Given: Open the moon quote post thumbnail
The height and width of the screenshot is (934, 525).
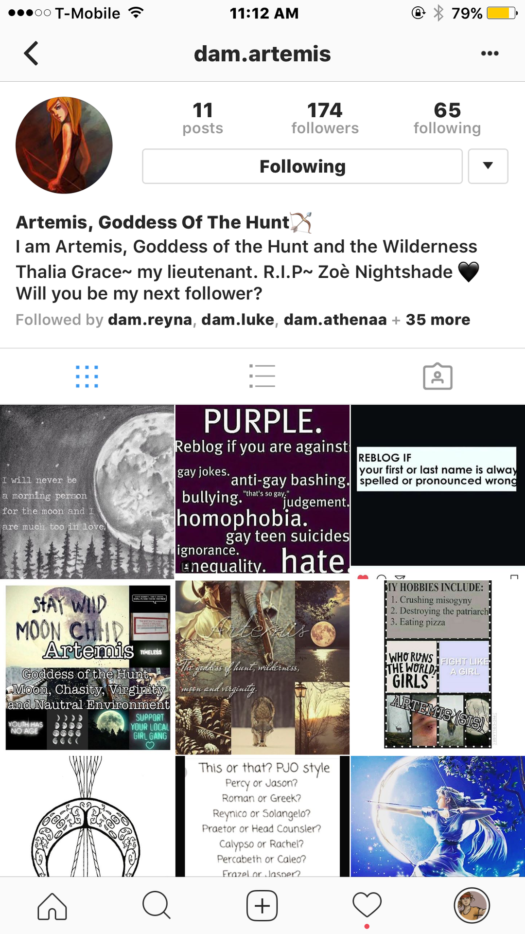Looking at the screenshot, I should (x=87, y=492).
